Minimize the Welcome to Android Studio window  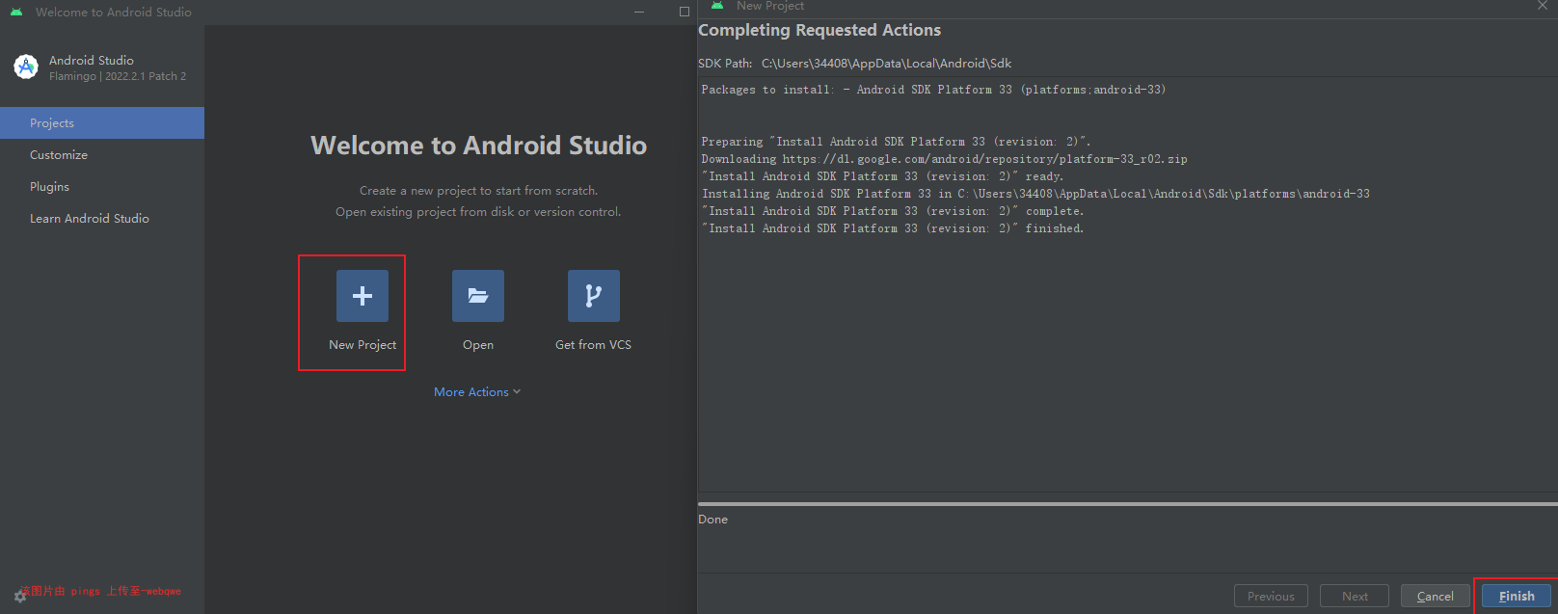click(x=639, y=12)
